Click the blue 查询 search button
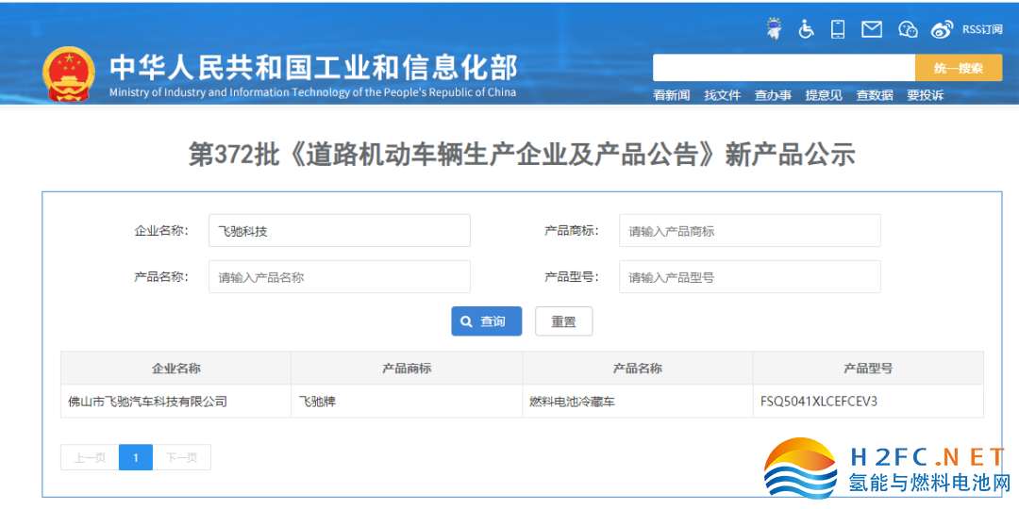1019x509 pixels. (487, 321)
